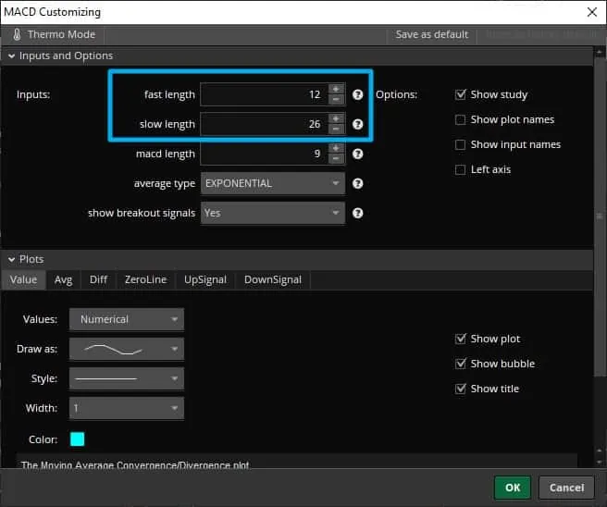The image size is (607, 507).
Task: Click the Cancel button
Action: [566, 488]
